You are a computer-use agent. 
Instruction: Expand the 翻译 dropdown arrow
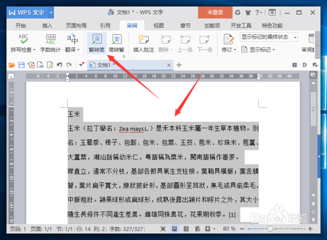point(78,50)
